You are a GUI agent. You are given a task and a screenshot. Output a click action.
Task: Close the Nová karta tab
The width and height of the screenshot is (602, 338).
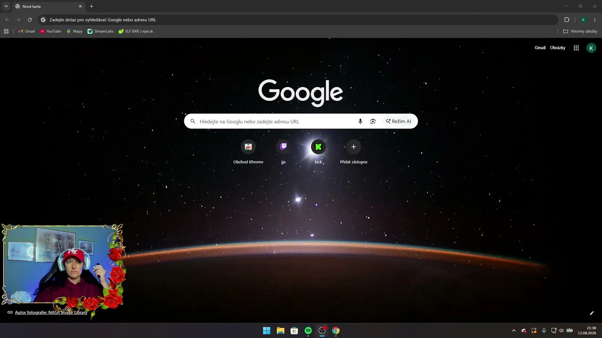click(80, 7)
